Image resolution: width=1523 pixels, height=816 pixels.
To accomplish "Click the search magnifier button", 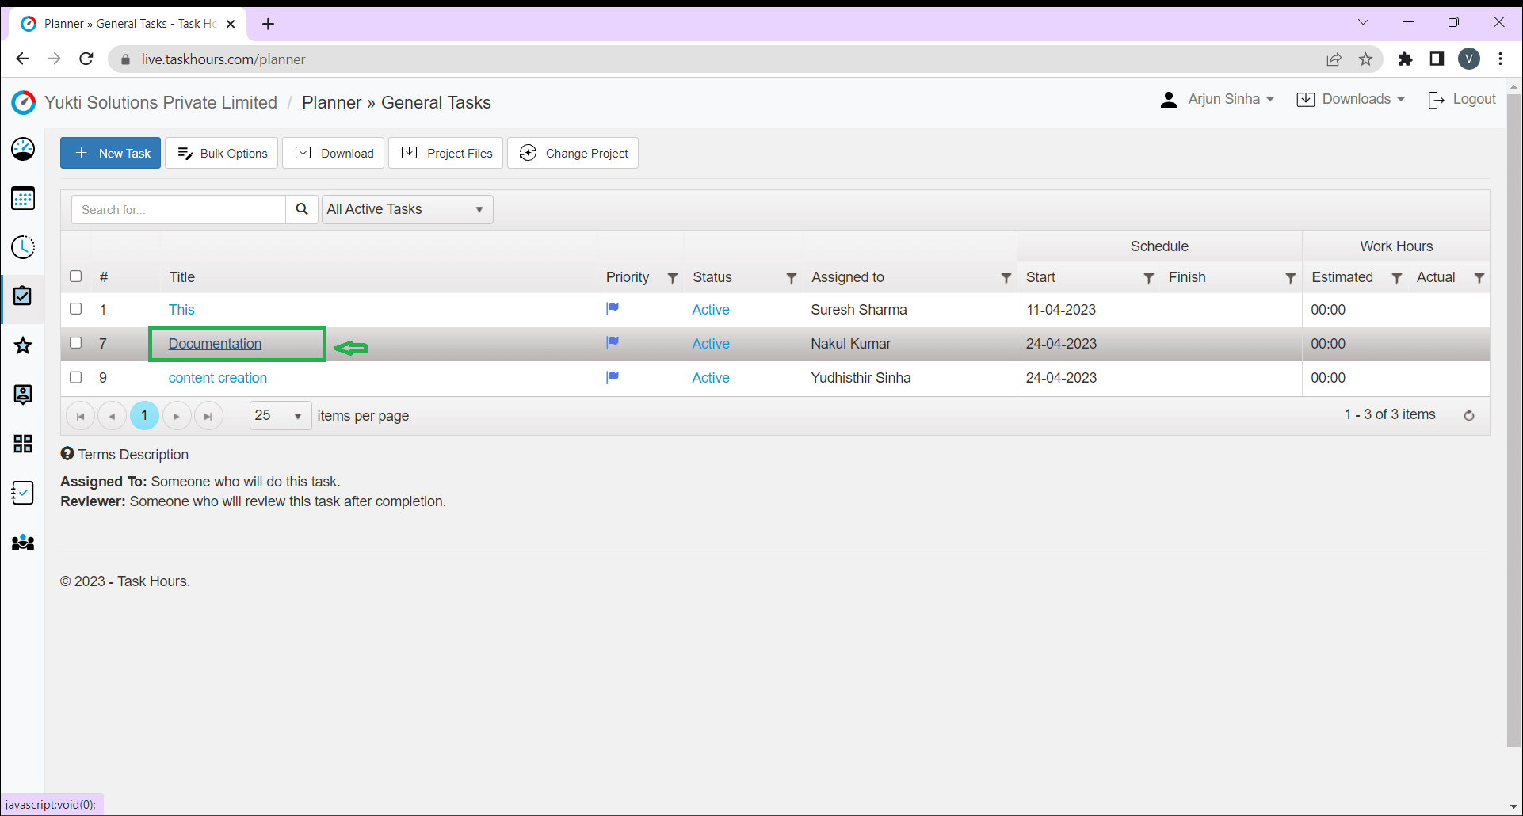I will pos(302,209).
